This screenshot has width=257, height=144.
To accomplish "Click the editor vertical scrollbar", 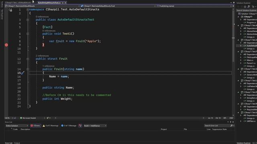I will [x=233, y=62].
